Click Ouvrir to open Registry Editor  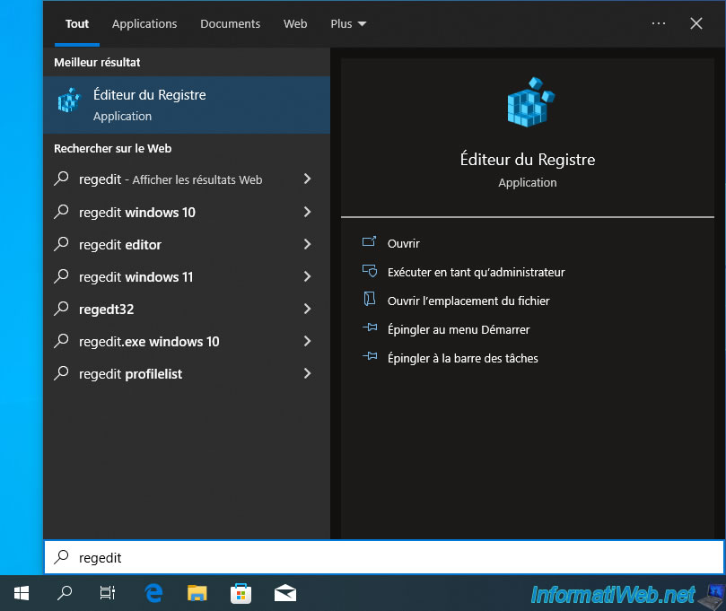pyautogui.click(x=403, y=243)
